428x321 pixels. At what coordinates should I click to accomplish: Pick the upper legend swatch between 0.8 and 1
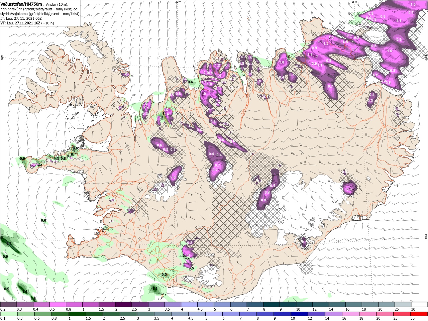click(x=74, y=305)
